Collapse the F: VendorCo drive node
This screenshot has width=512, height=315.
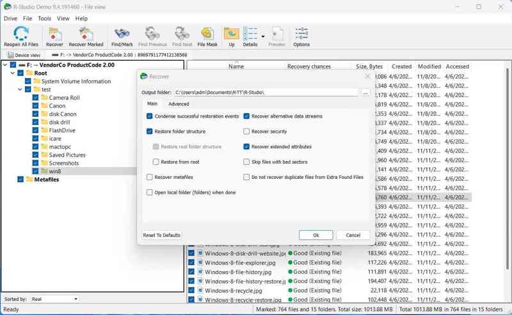pyautogui.click(x=5, y=65)
